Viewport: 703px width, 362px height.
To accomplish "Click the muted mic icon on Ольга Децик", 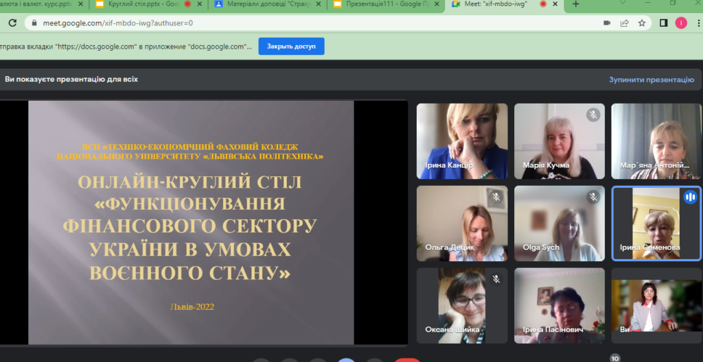I will [496, 197].
